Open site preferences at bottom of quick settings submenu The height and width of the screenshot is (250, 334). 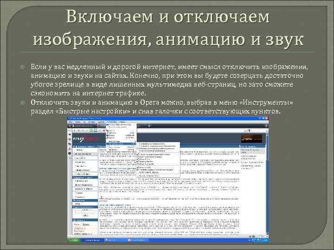click(158, 176)
